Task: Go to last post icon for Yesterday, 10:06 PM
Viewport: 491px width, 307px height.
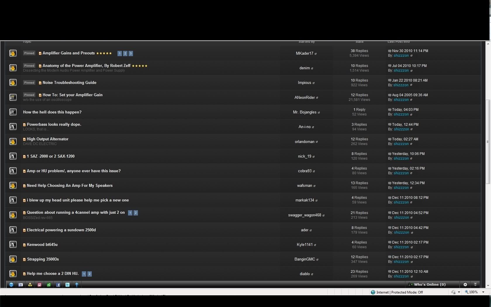Action: click(x=390, y=154)
